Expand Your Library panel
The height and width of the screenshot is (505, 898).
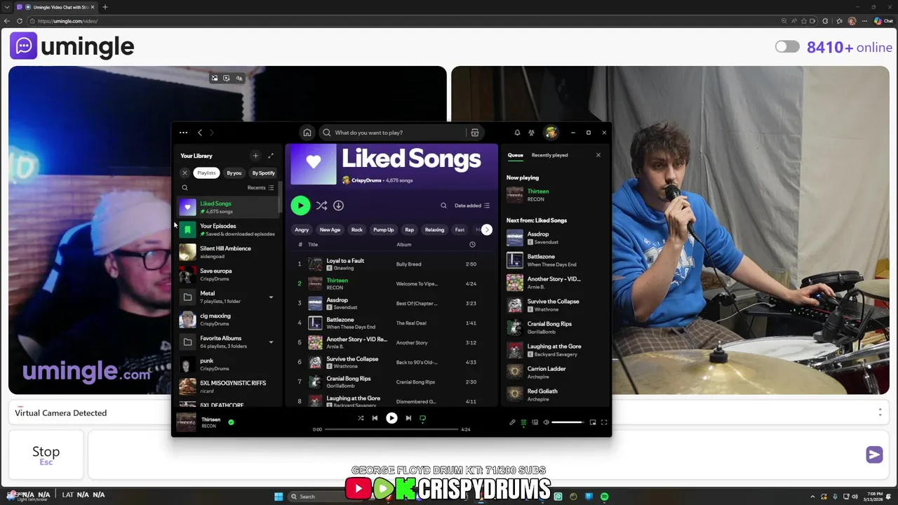(x=271, y=156)
